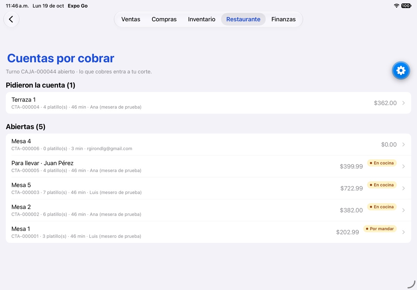Tap the $399.99 amount
The image size is (417, 290).
351,167
